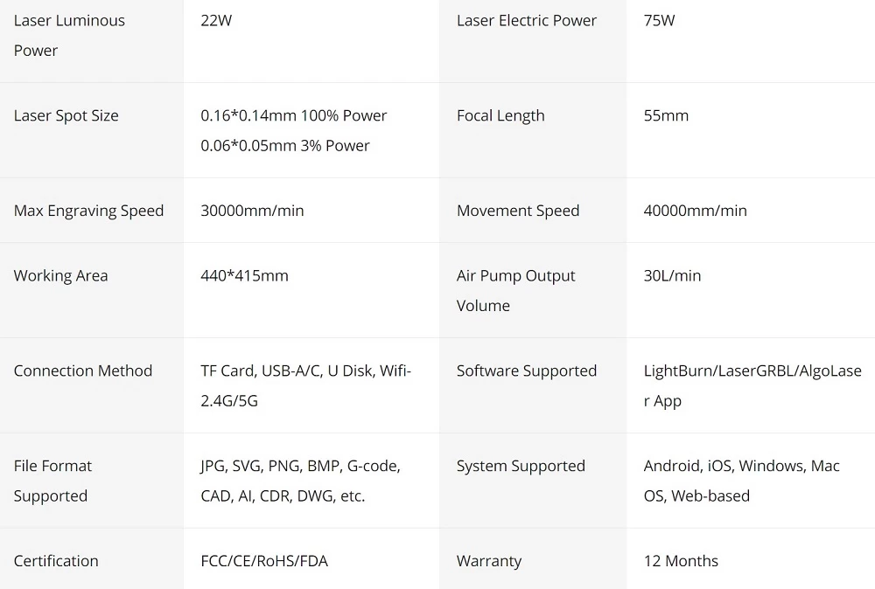The height and width of the screenshot is (589, 875).
Task: Select the 440*415mm working area value
Action: pos(244,276)
